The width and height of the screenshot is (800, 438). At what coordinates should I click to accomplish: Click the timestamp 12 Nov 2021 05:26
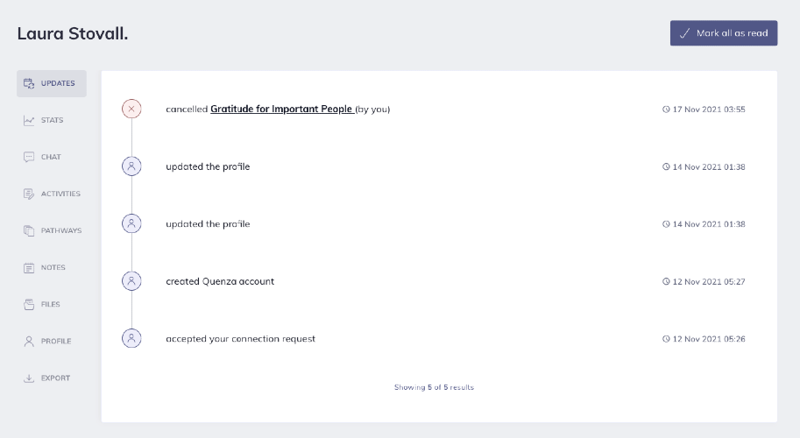pos(709,338)
